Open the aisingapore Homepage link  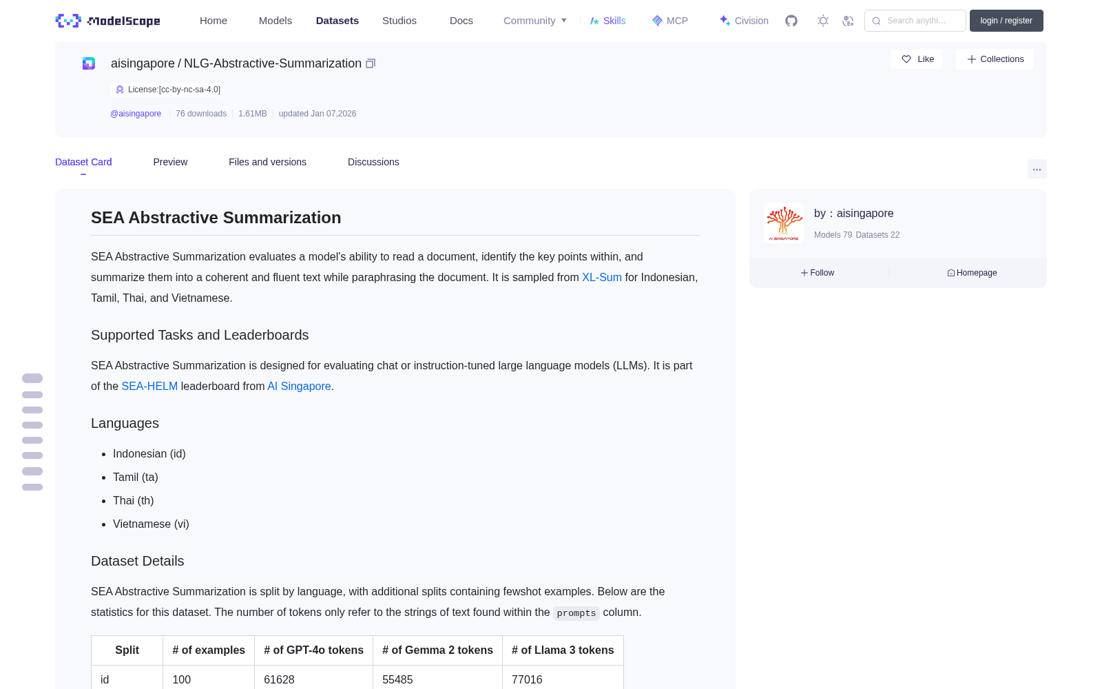click(972, 273)
